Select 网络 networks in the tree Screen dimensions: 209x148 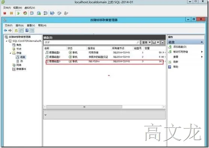19,65
